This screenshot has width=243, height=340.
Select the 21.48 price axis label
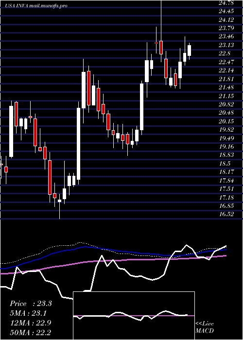pyautogui.click(x=226, y=87)
